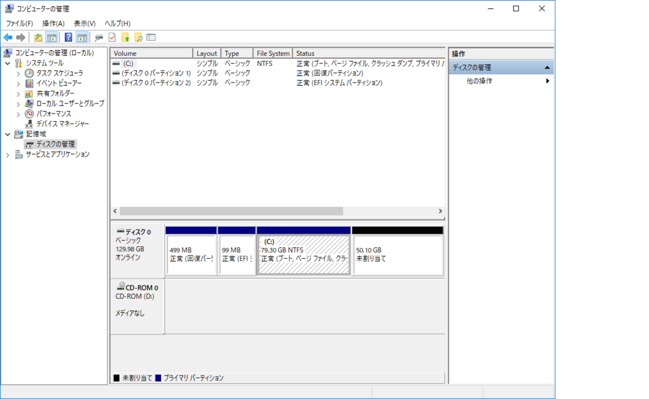Select the (C:) volume row
This screenshot has width=649, height=399.
pos(278,63)
